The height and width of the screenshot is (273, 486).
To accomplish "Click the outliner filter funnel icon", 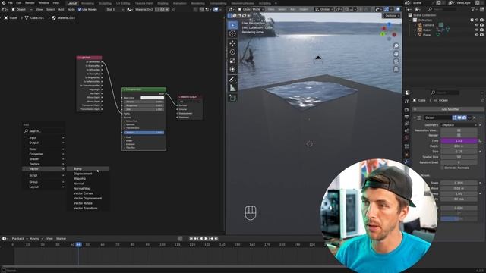I will (x=473, y=10).
